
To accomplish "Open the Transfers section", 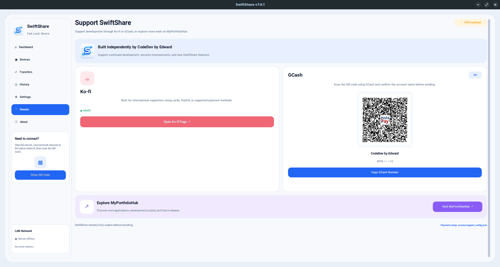I will pyautogui.click(x=40, y=72).
